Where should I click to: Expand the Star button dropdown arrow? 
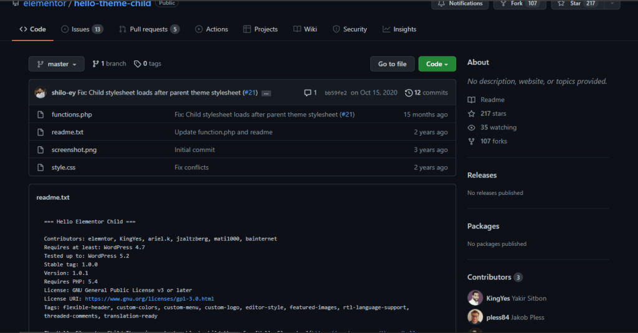pyautogui.click(x=612, y=3)
